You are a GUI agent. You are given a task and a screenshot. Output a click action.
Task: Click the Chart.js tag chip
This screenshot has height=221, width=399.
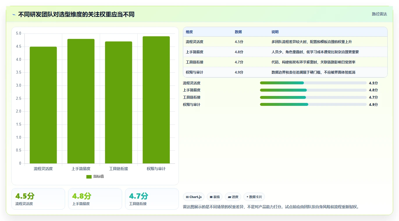(x=194, y=197)
